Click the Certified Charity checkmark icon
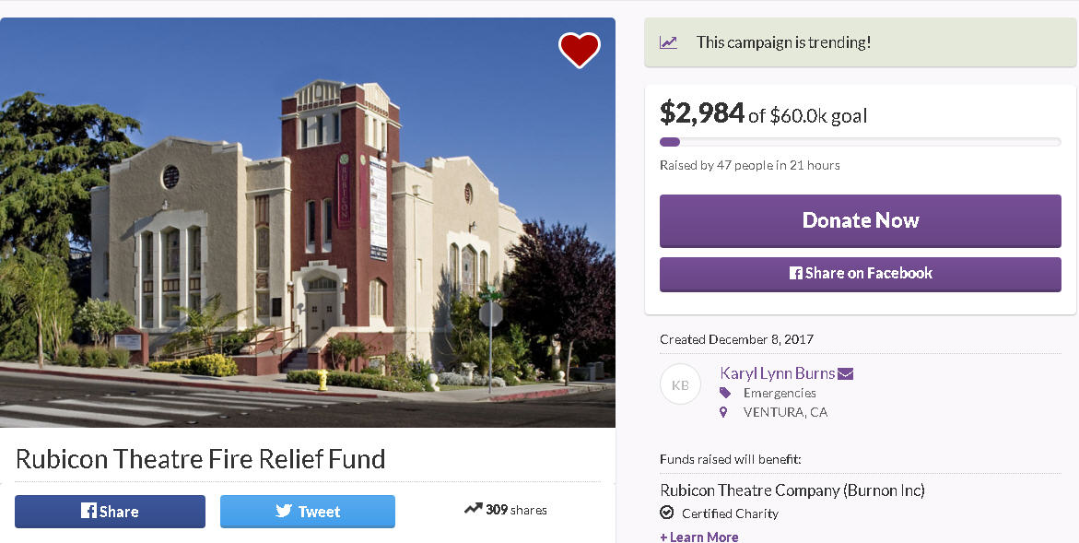 click(x=666, y=513)
